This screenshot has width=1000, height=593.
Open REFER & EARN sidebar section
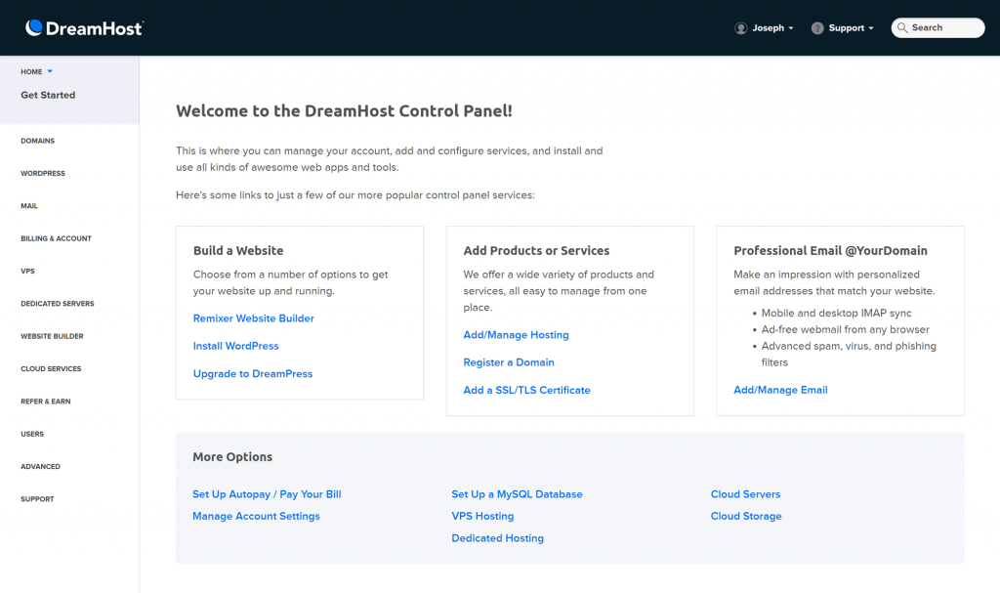click(x=46, y=402)
